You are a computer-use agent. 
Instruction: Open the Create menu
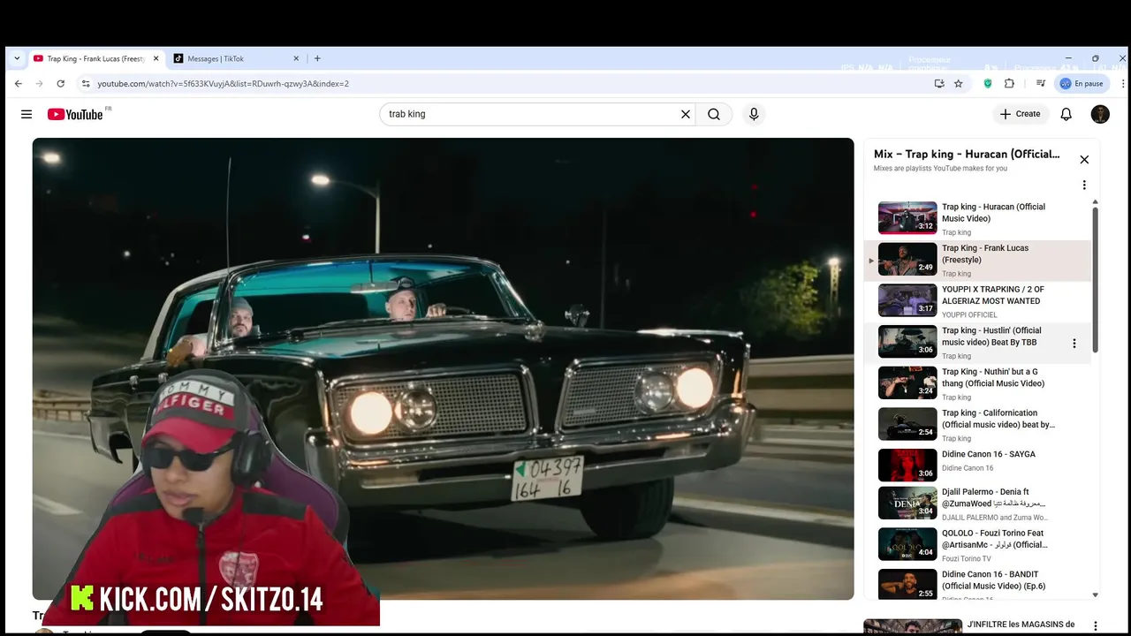(1020, 114)
